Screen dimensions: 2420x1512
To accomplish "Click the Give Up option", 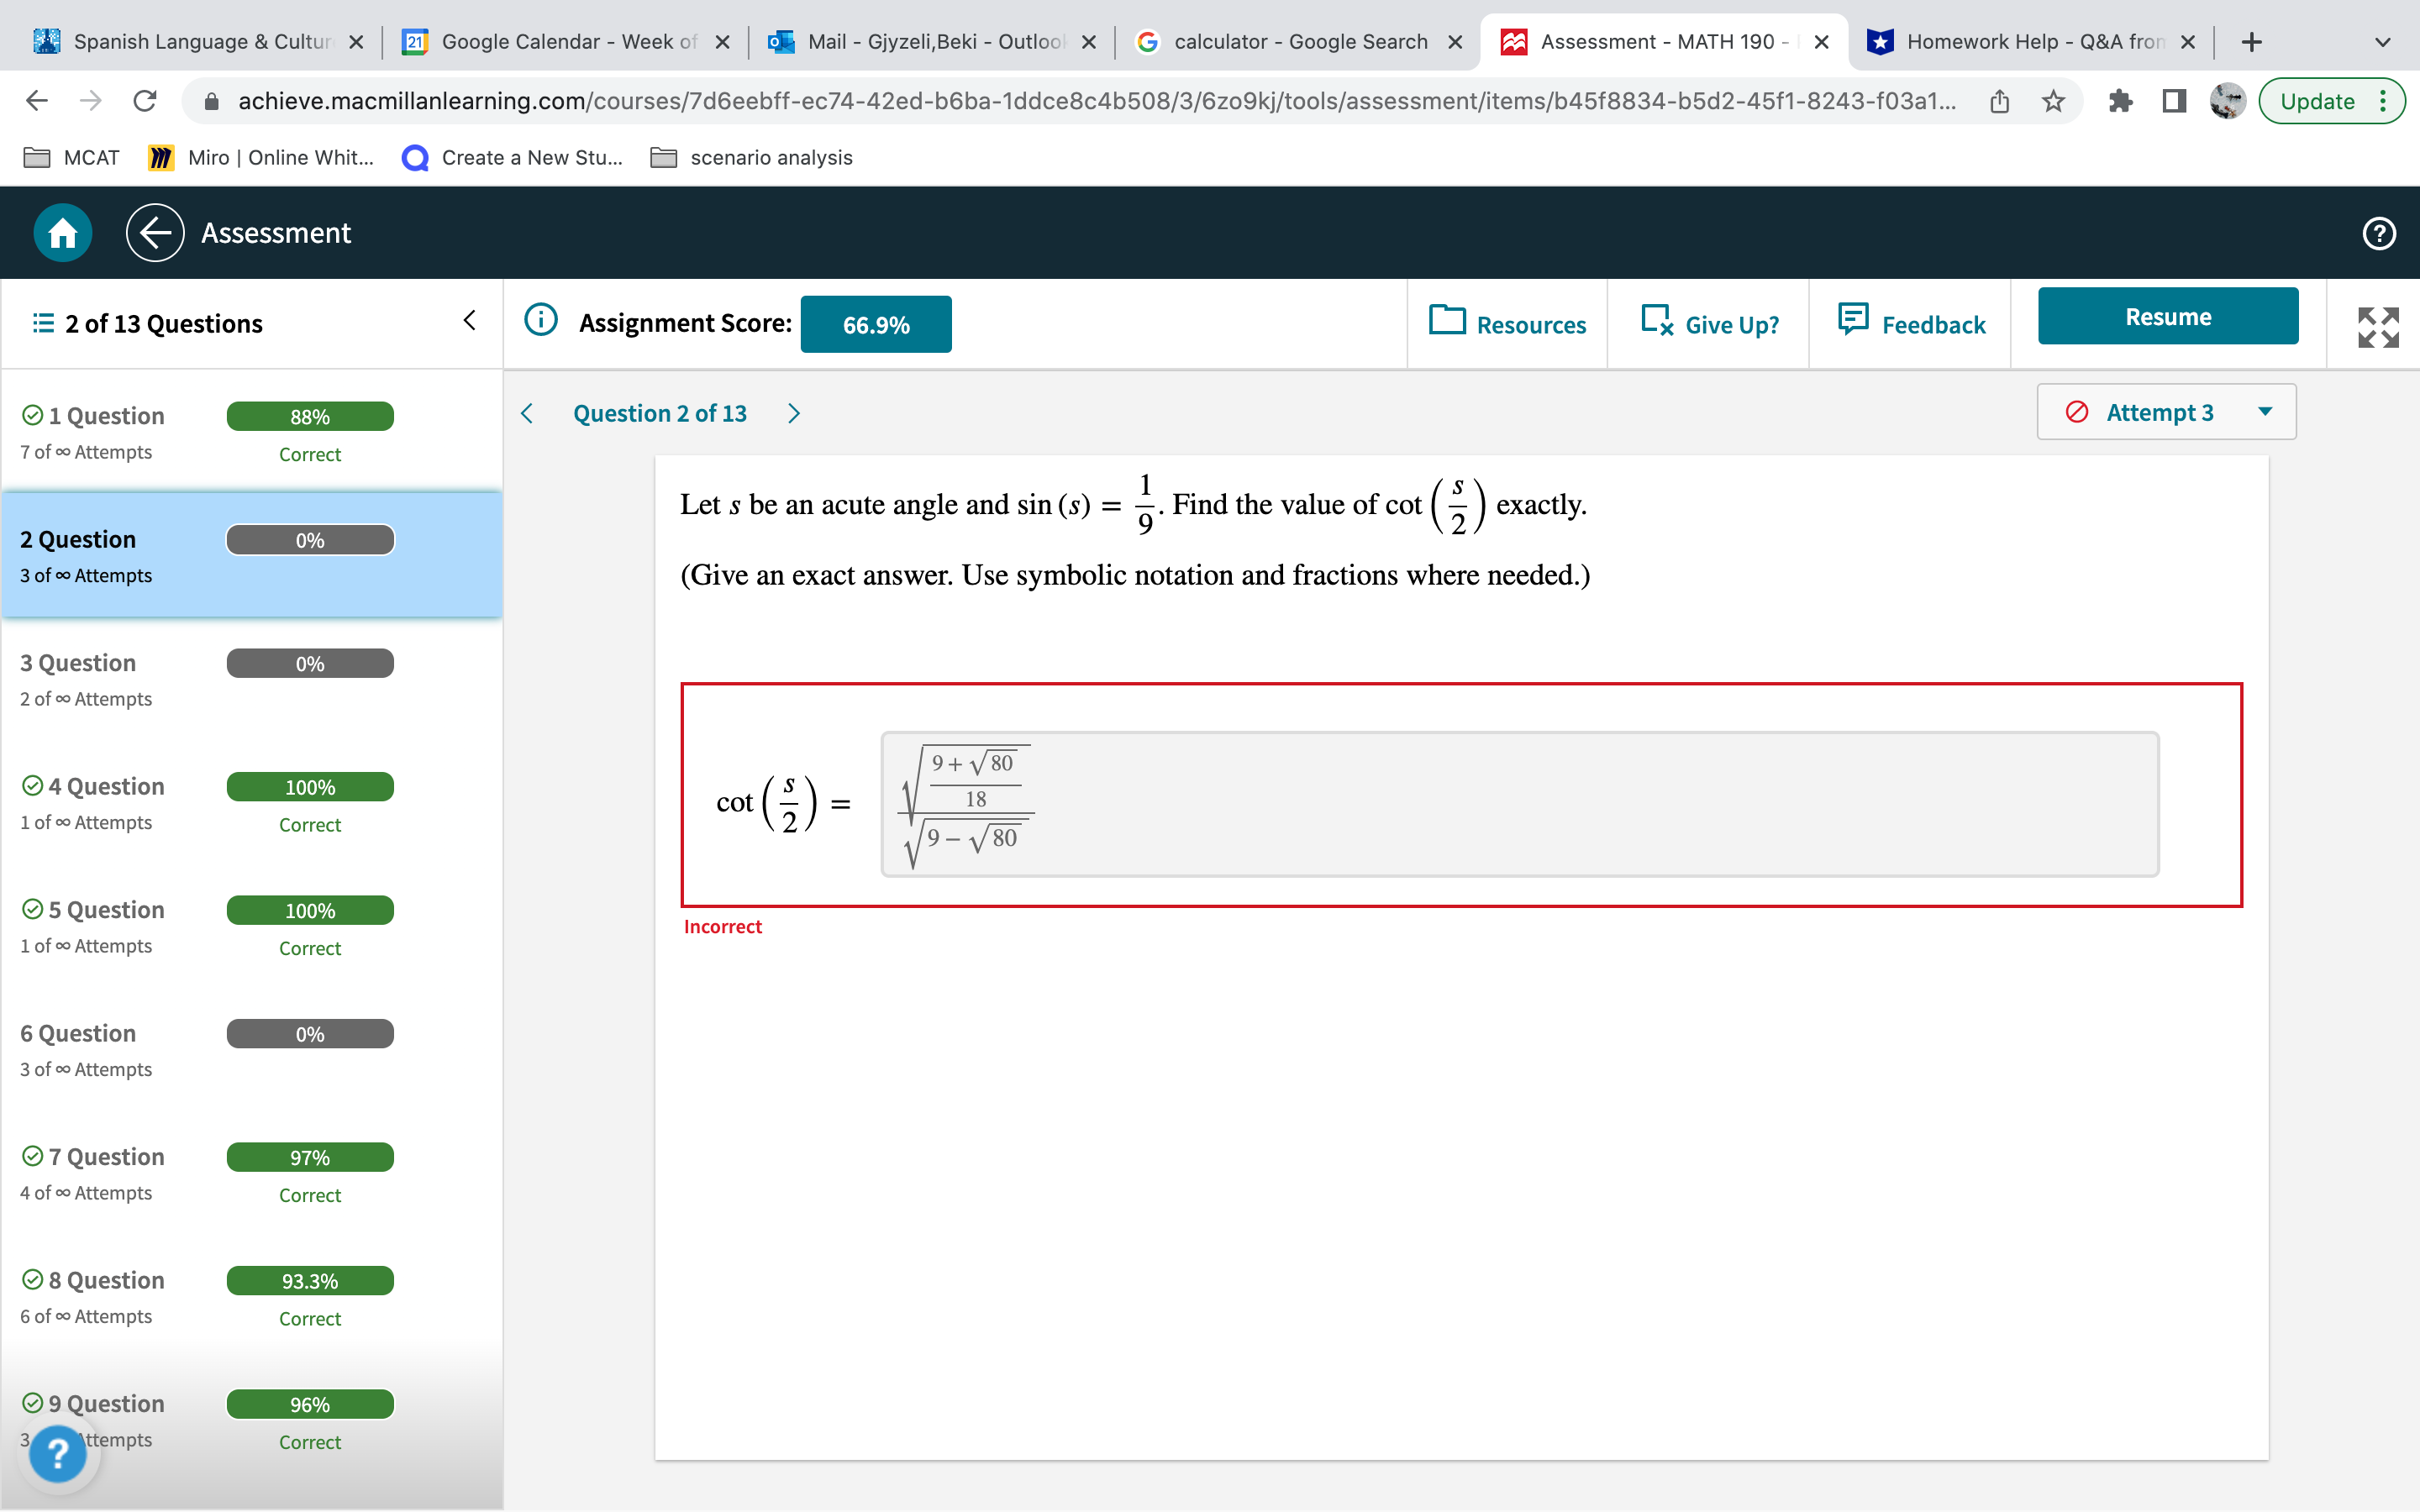I will click(1710, 323).
